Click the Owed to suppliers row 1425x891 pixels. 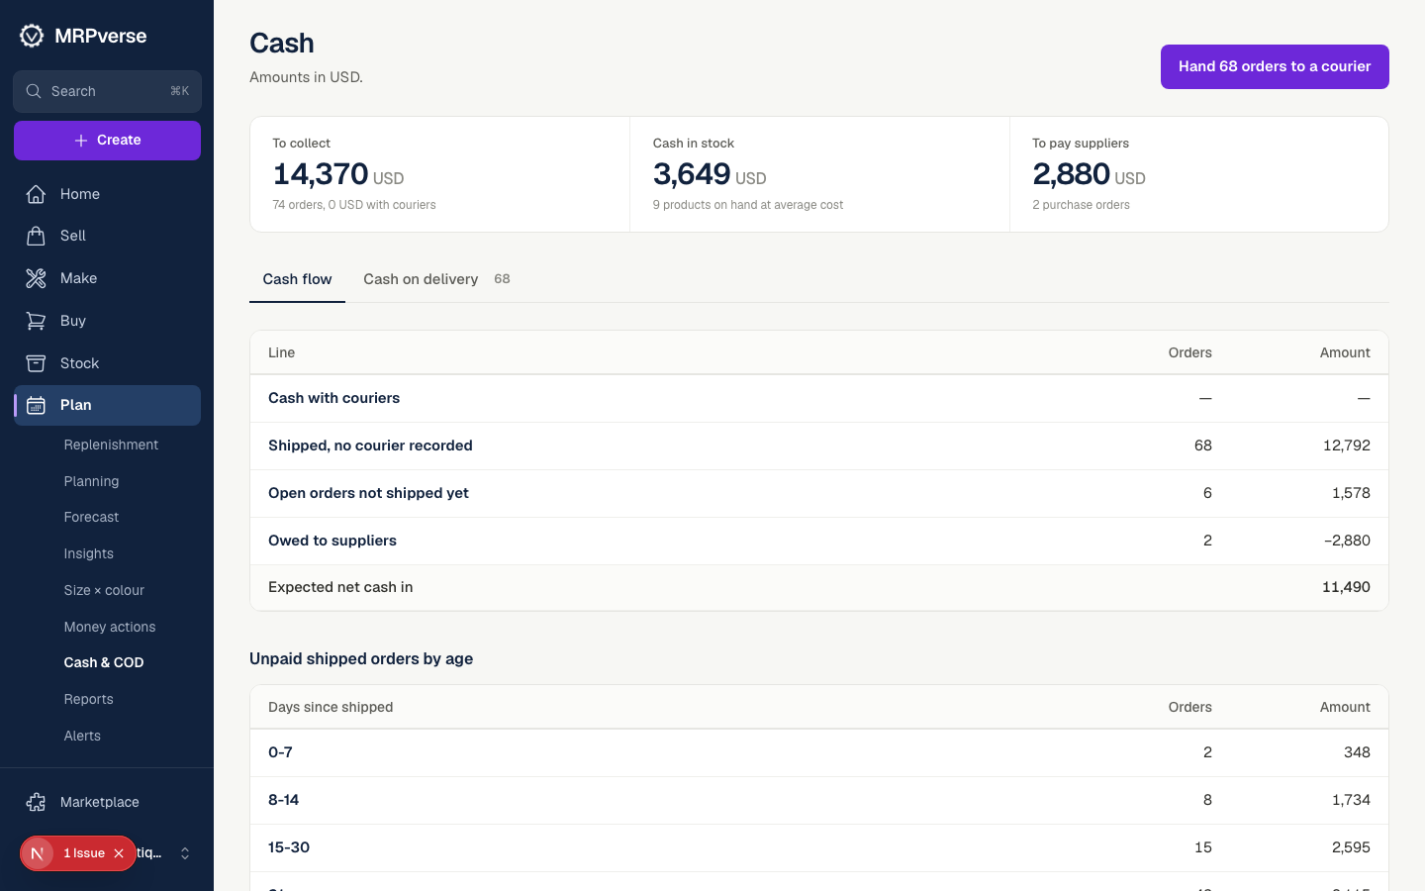click(x=819, y=541)
